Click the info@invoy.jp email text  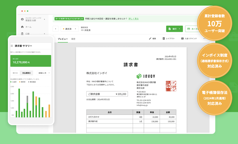[x=142, y=105]
